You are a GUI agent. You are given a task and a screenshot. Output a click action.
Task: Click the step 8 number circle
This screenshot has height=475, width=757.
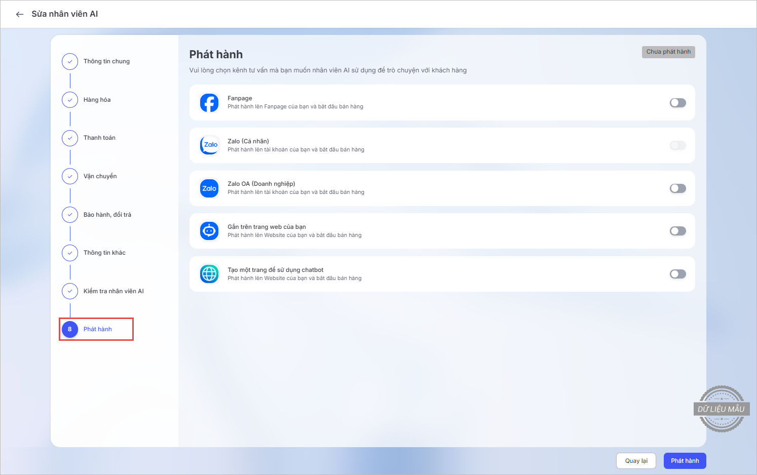(70, 329)
